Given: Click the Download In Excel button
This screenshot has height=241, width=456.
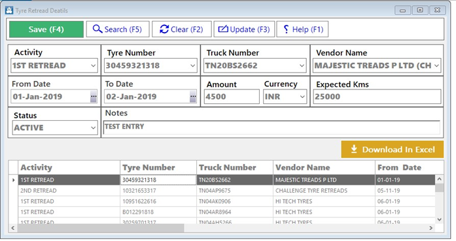Looking at the screenshot, I should click(x=393, y=150).
